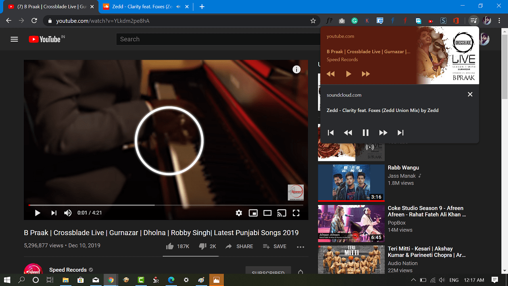Click the PopBox channel name
This screenshot has width=508, height=286.
pos(396,223)
